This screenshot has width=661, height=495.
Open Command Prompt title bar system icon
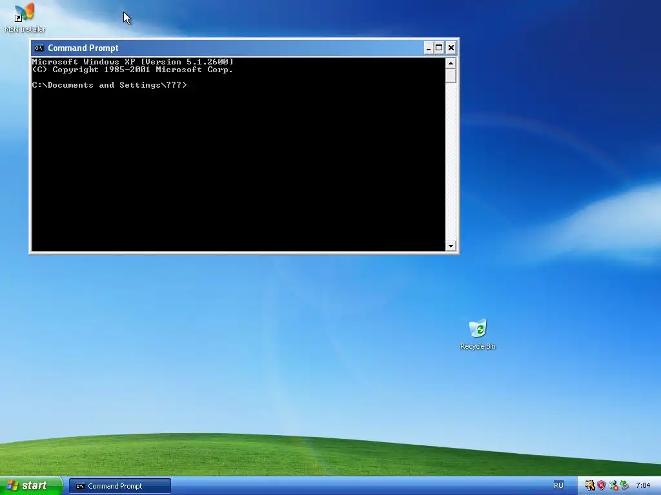pos(39,48)
